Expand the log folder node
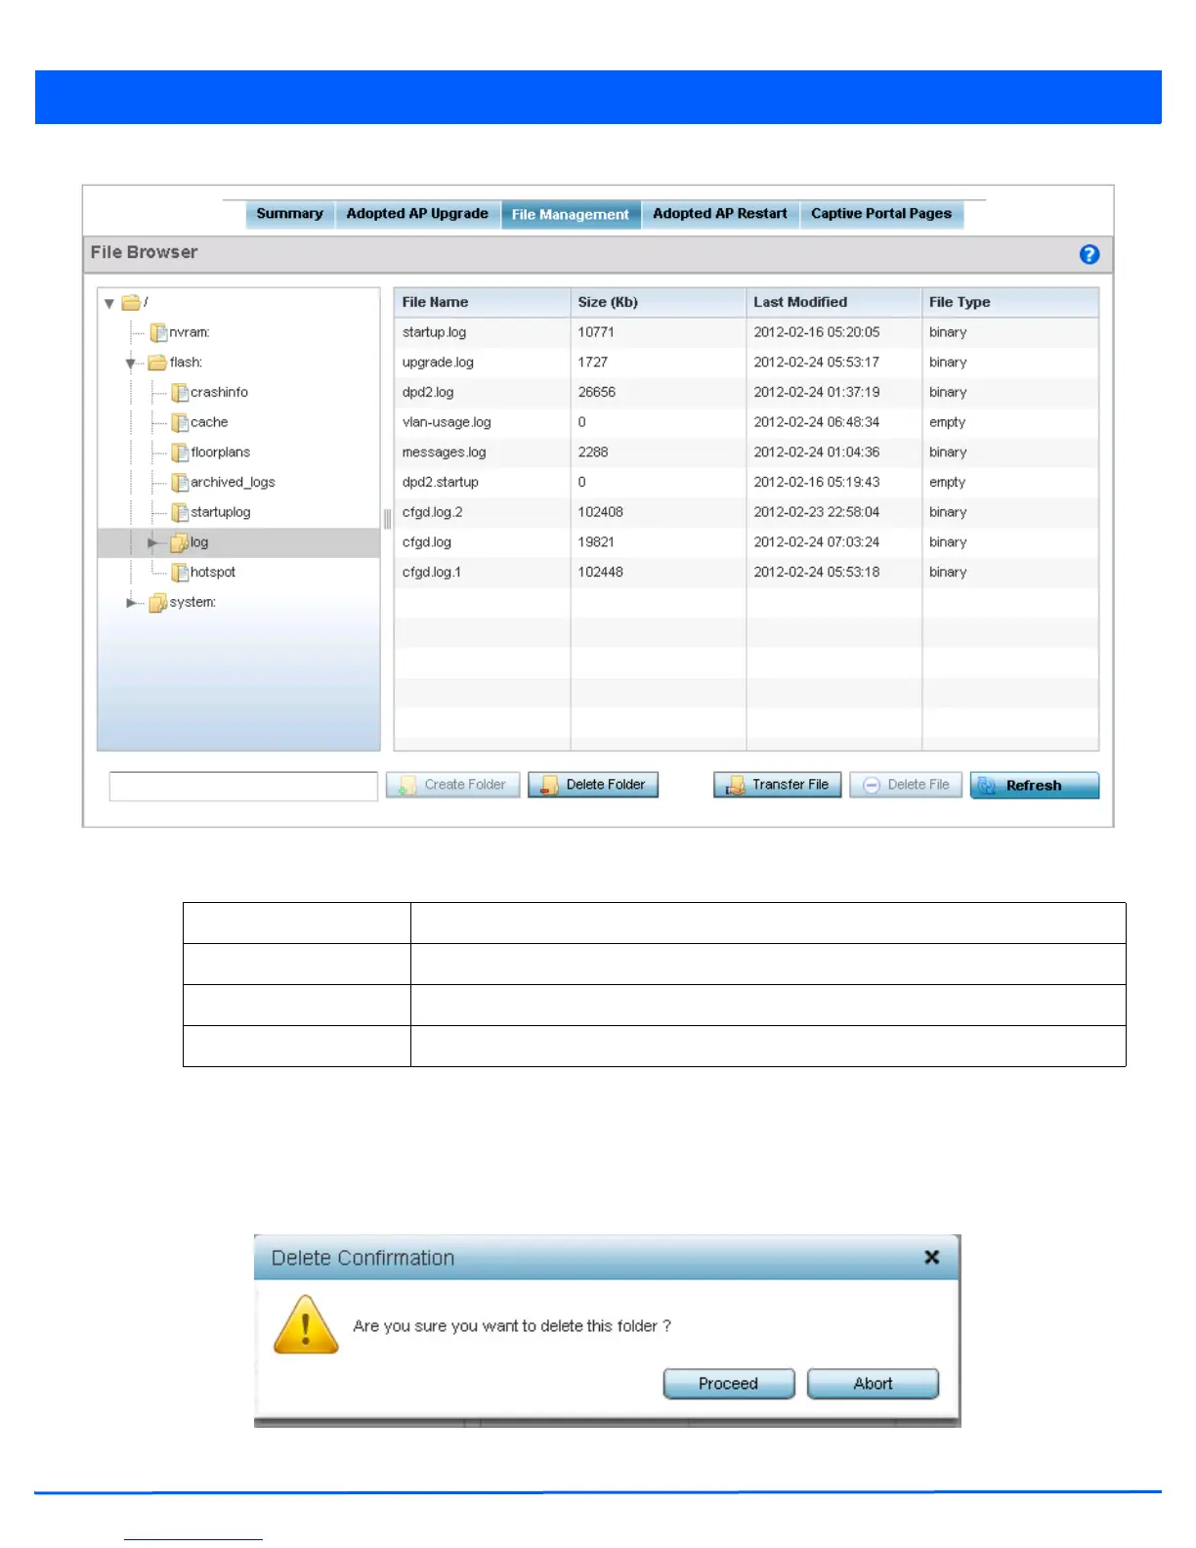Screen dimensions: 1196x1548 point(152,542)
